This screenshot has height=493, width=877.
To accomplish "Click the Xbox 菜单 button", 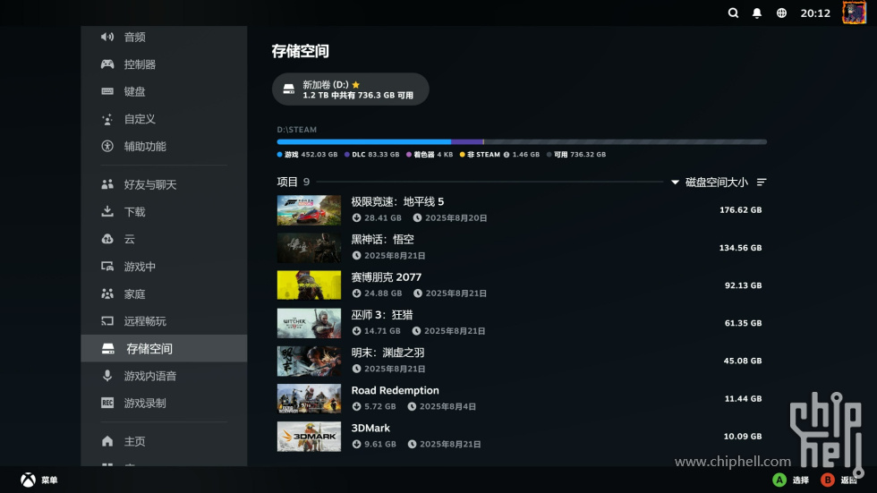I will [39, 480].
